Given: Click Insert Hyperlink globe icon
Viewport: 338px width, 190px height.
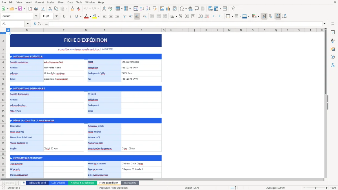Looking at the screenshot, I should [x=190, y=9].
